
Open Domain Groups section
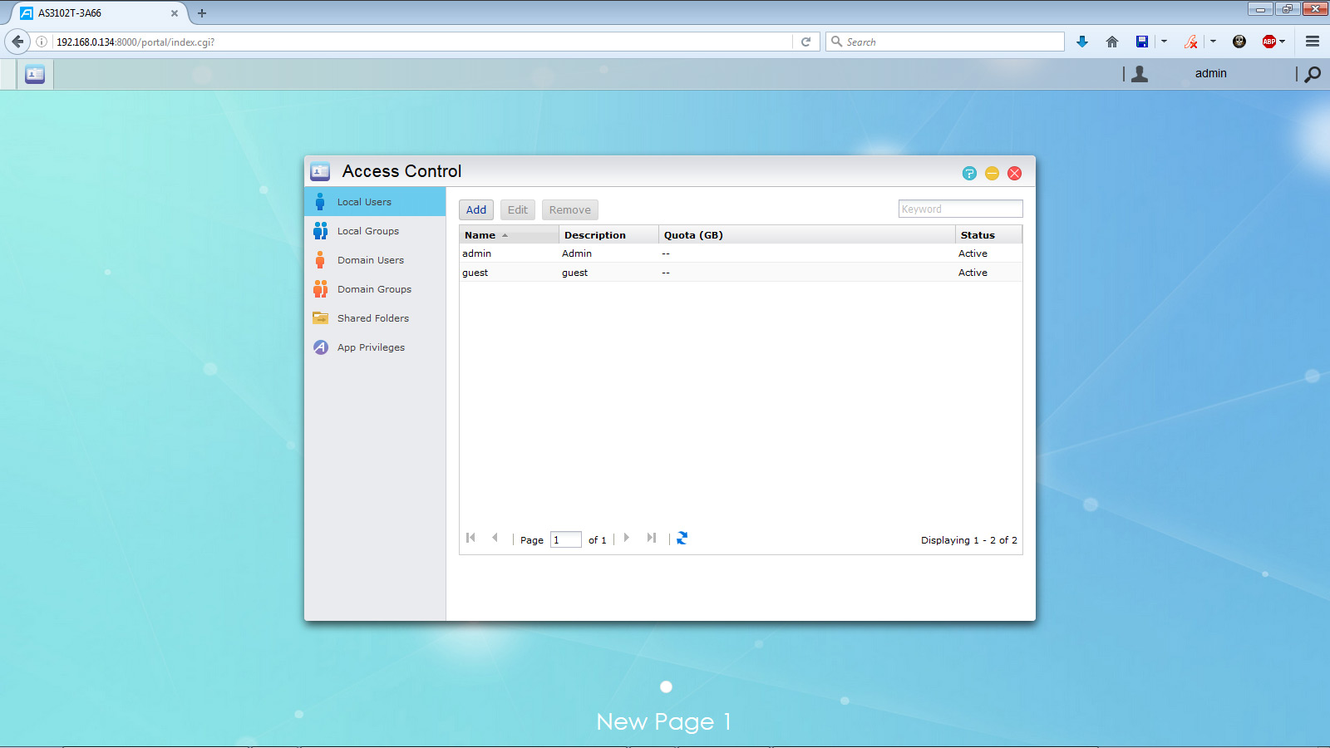(375, 289)
